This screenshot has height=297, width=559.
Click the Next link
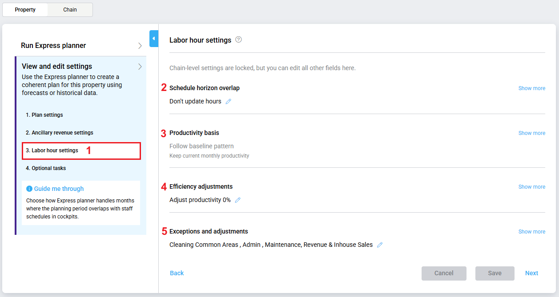click(531, 273)
